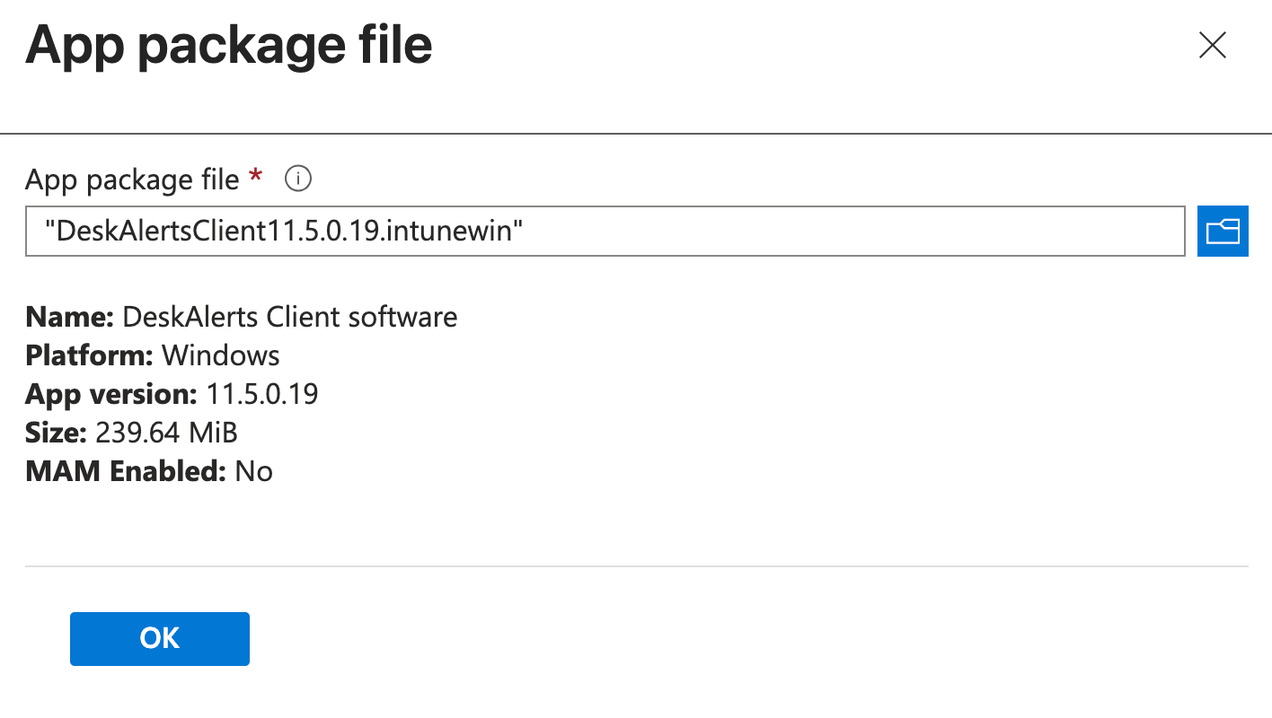Click the X to close the App package file pane

[x=1212, y=45]
